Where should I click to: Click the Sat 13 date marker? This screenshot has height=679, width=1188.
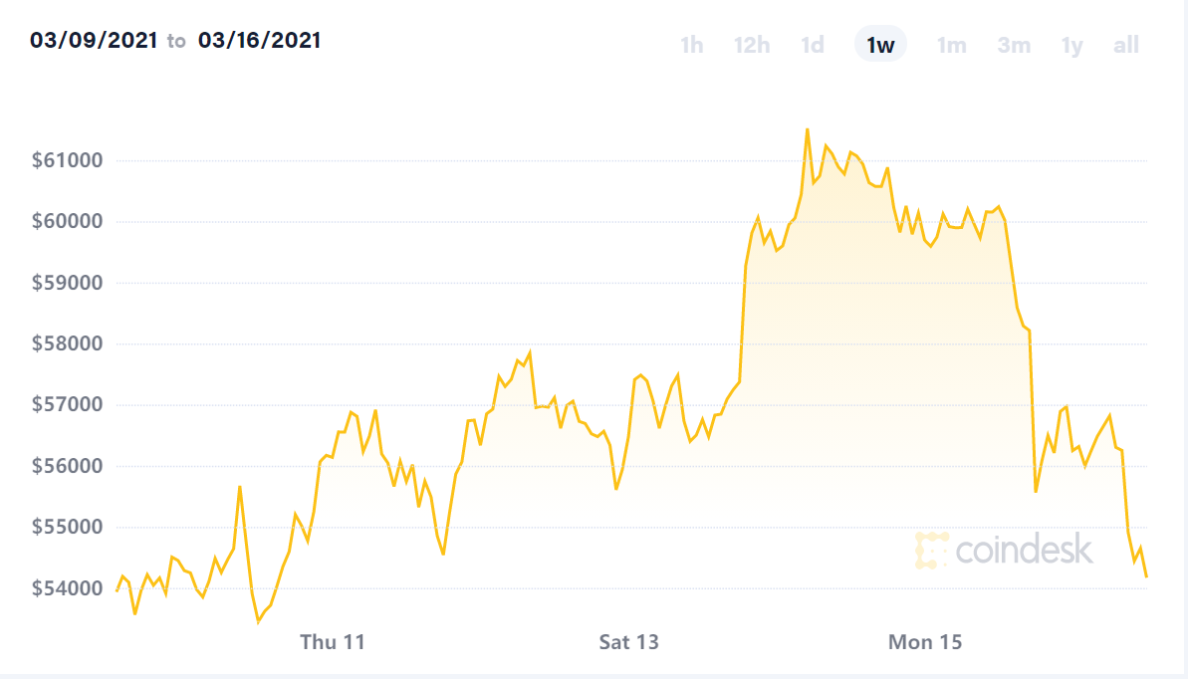(x=628, y=642)
